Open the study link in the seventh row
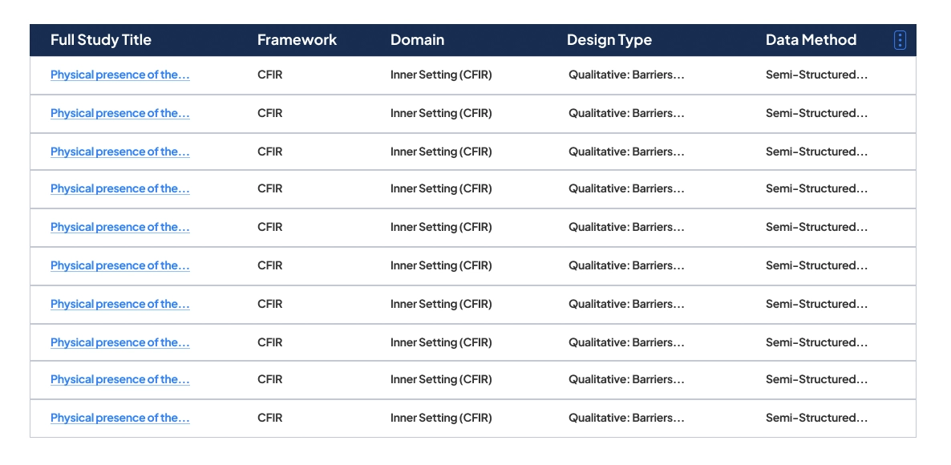The image size is (951, 465). coord(119,304)
